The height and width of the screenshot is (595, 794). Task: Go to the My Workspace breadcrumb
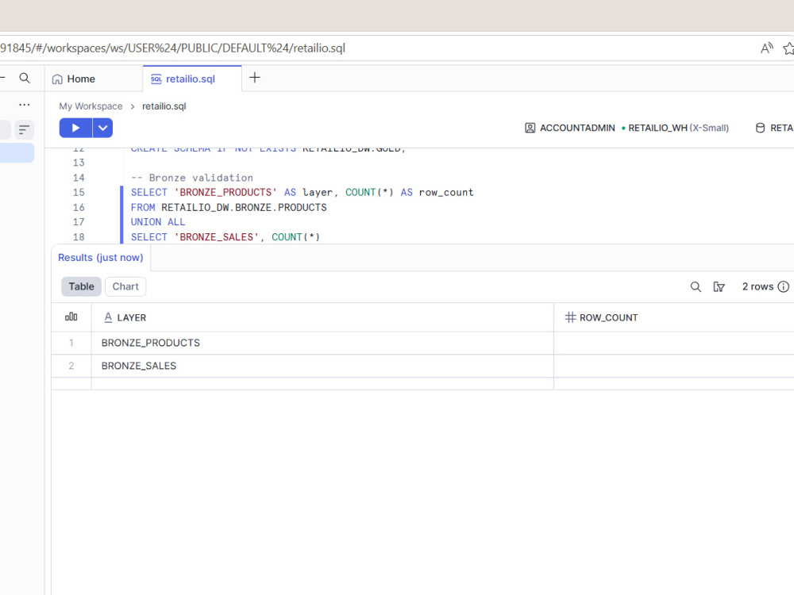point(91,106)
